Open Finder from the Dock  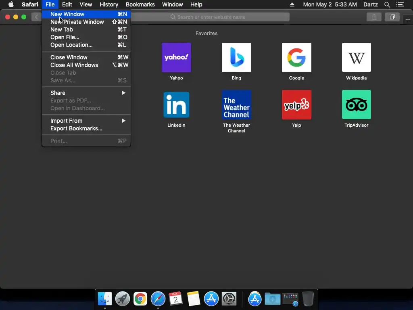pos(105,299)
